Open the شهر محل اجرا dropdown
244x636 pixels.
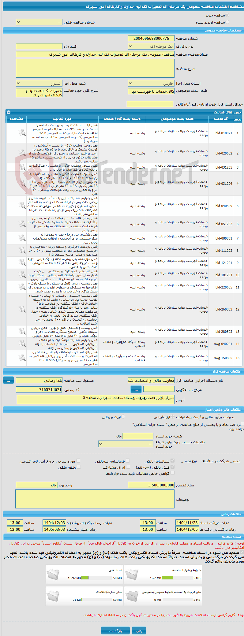tap(39, 83)
